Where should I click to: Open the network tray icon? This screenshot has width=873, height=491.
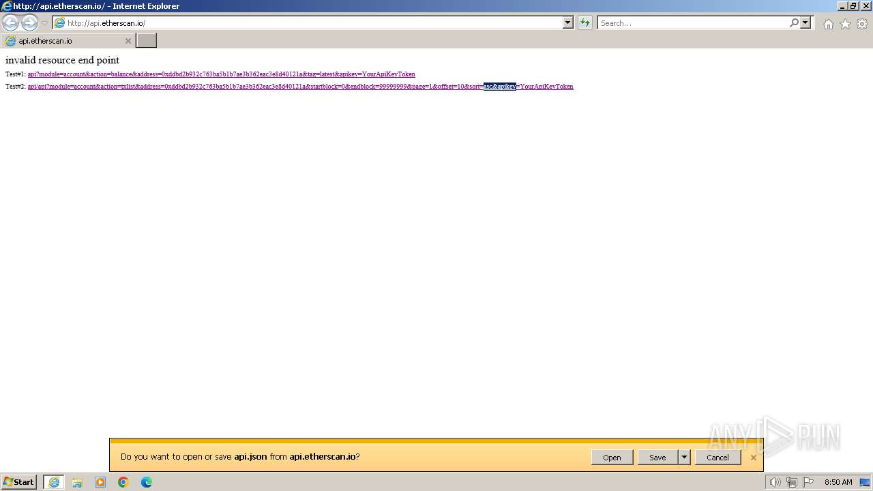791,482
